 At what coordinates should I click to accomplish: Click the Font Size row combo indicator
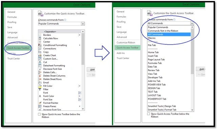click(x=80, y=100)
